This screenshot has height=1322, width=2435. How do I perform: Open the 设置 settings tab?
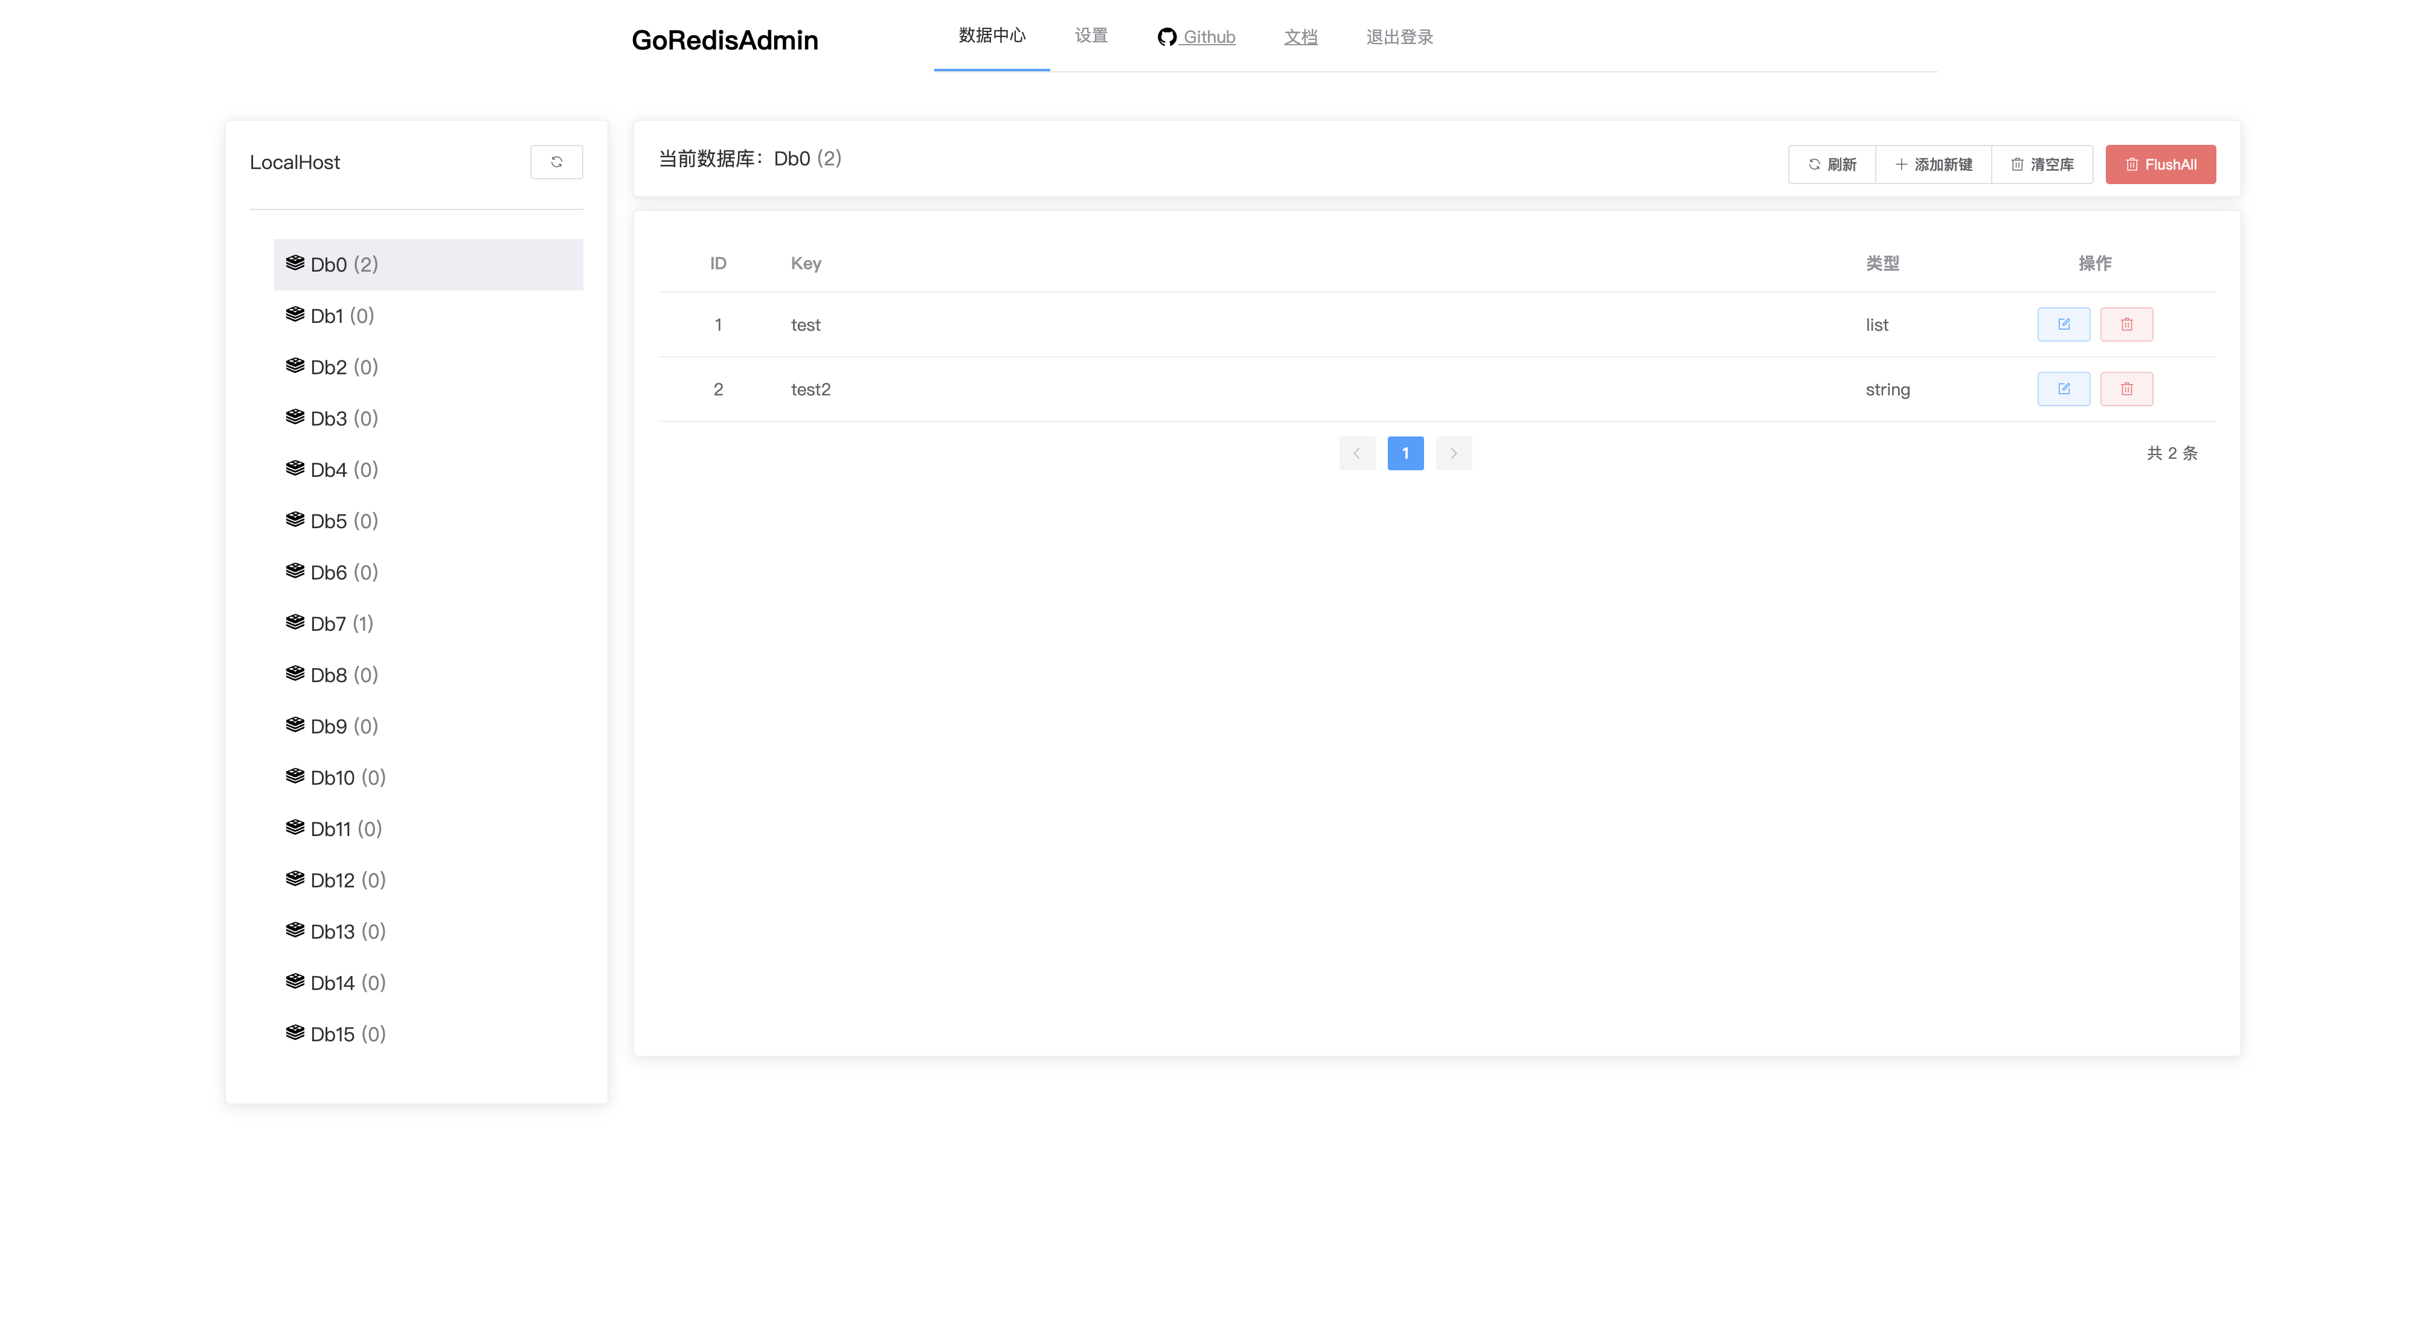coord(1091,36)
